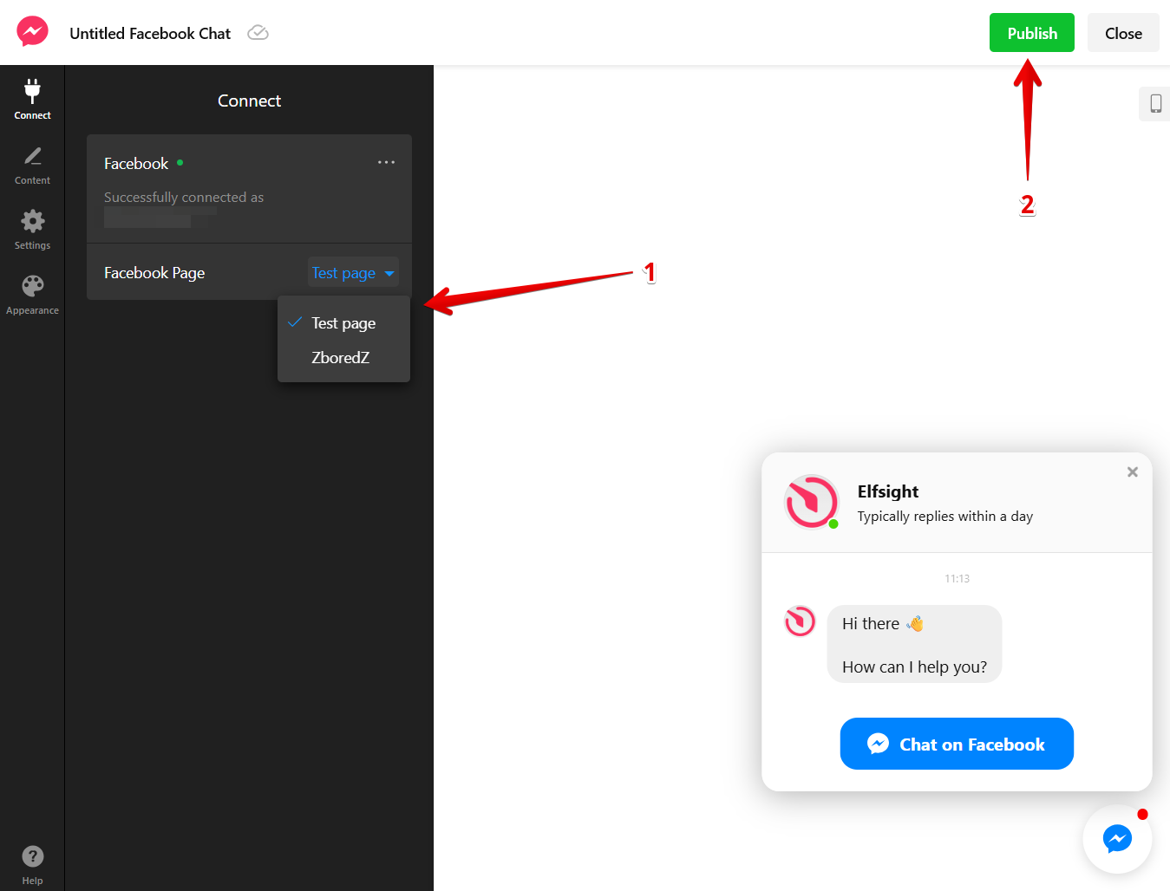The width and height of the screenshot is (1170, 891).
Task: Click the Facebook connection heading
Action: tap(136, 163)
